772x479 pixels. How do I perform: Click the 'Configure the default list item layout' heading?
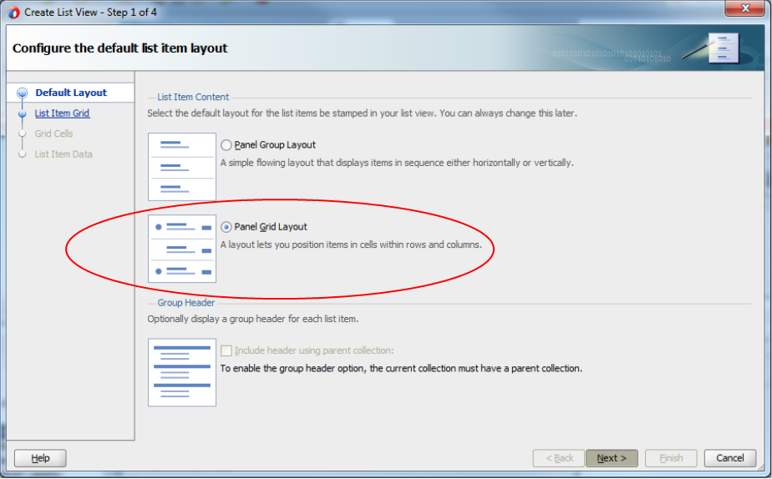pos(120,48)
